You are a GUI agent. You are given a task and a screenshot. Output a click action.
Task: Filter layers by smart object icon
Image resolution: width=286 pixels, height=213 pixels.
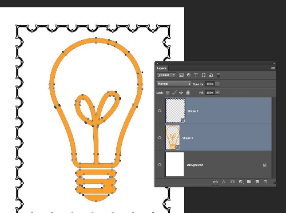coord(211,75)
